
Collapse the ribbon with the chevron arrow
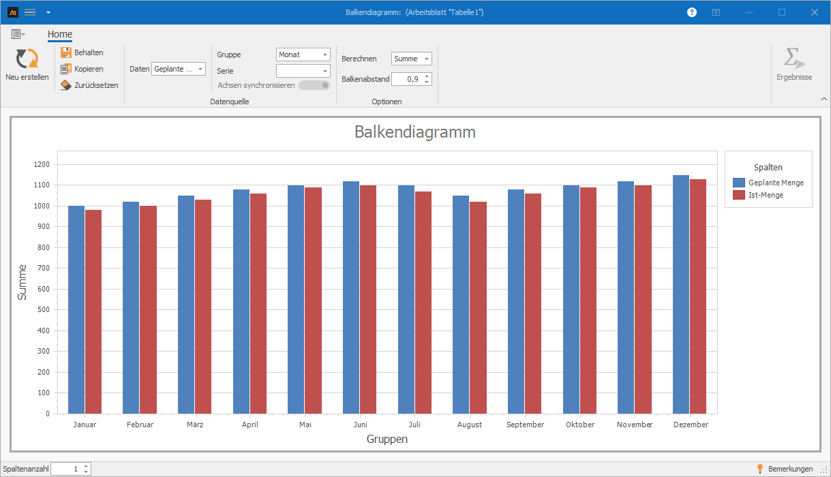pos(824,99)
